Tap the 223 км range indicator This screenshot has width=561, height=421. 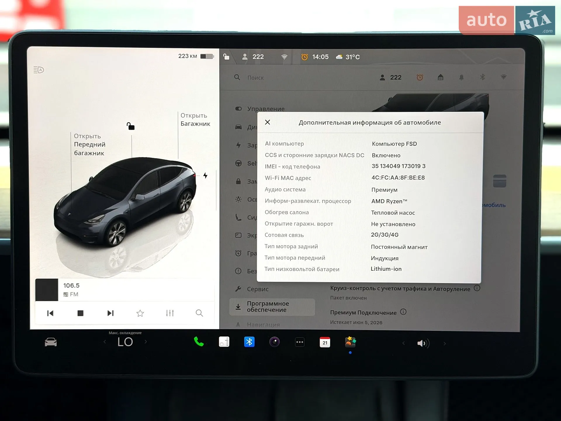(188, 56)
